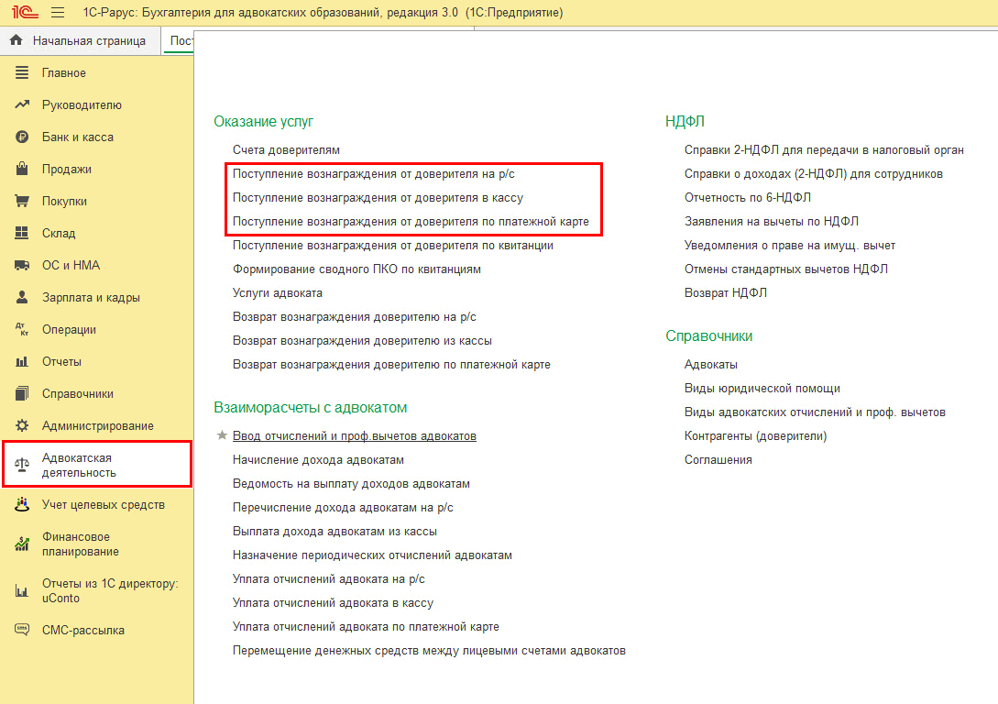
Task: Open the Руководителю section
Action: pos(82,105)
